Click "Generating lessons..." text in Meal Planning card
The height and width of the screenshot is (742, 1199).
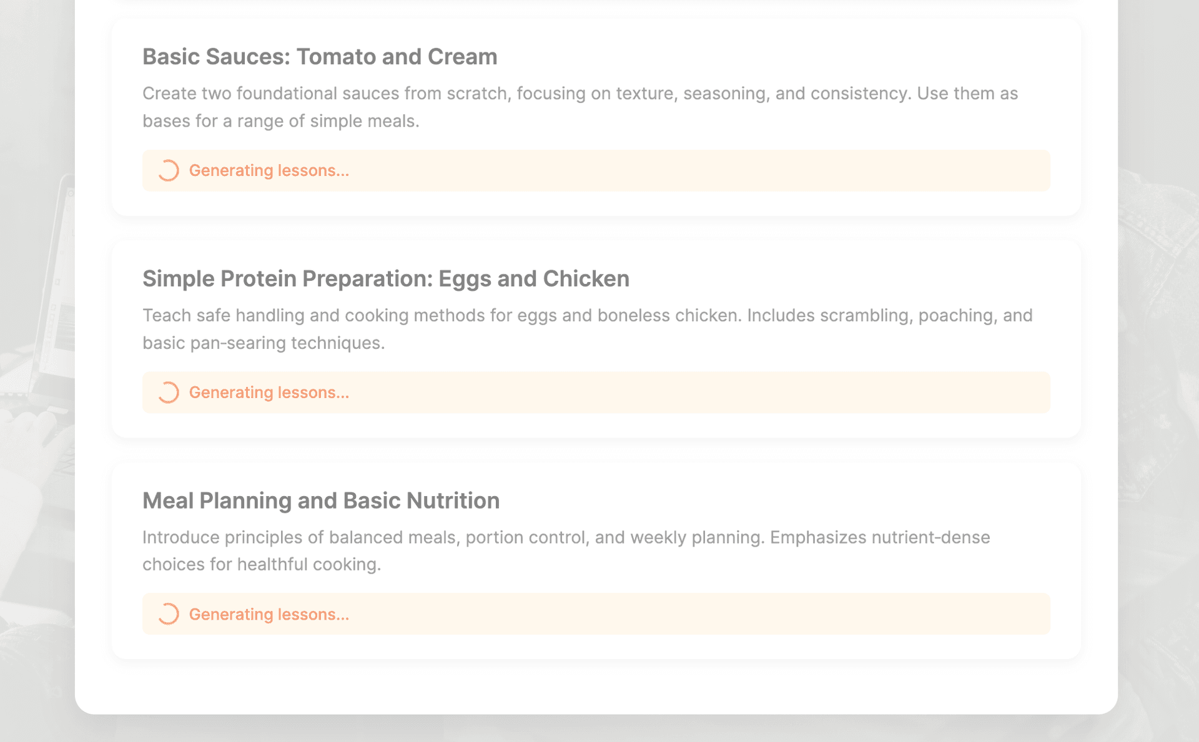(x=269, y=614)
